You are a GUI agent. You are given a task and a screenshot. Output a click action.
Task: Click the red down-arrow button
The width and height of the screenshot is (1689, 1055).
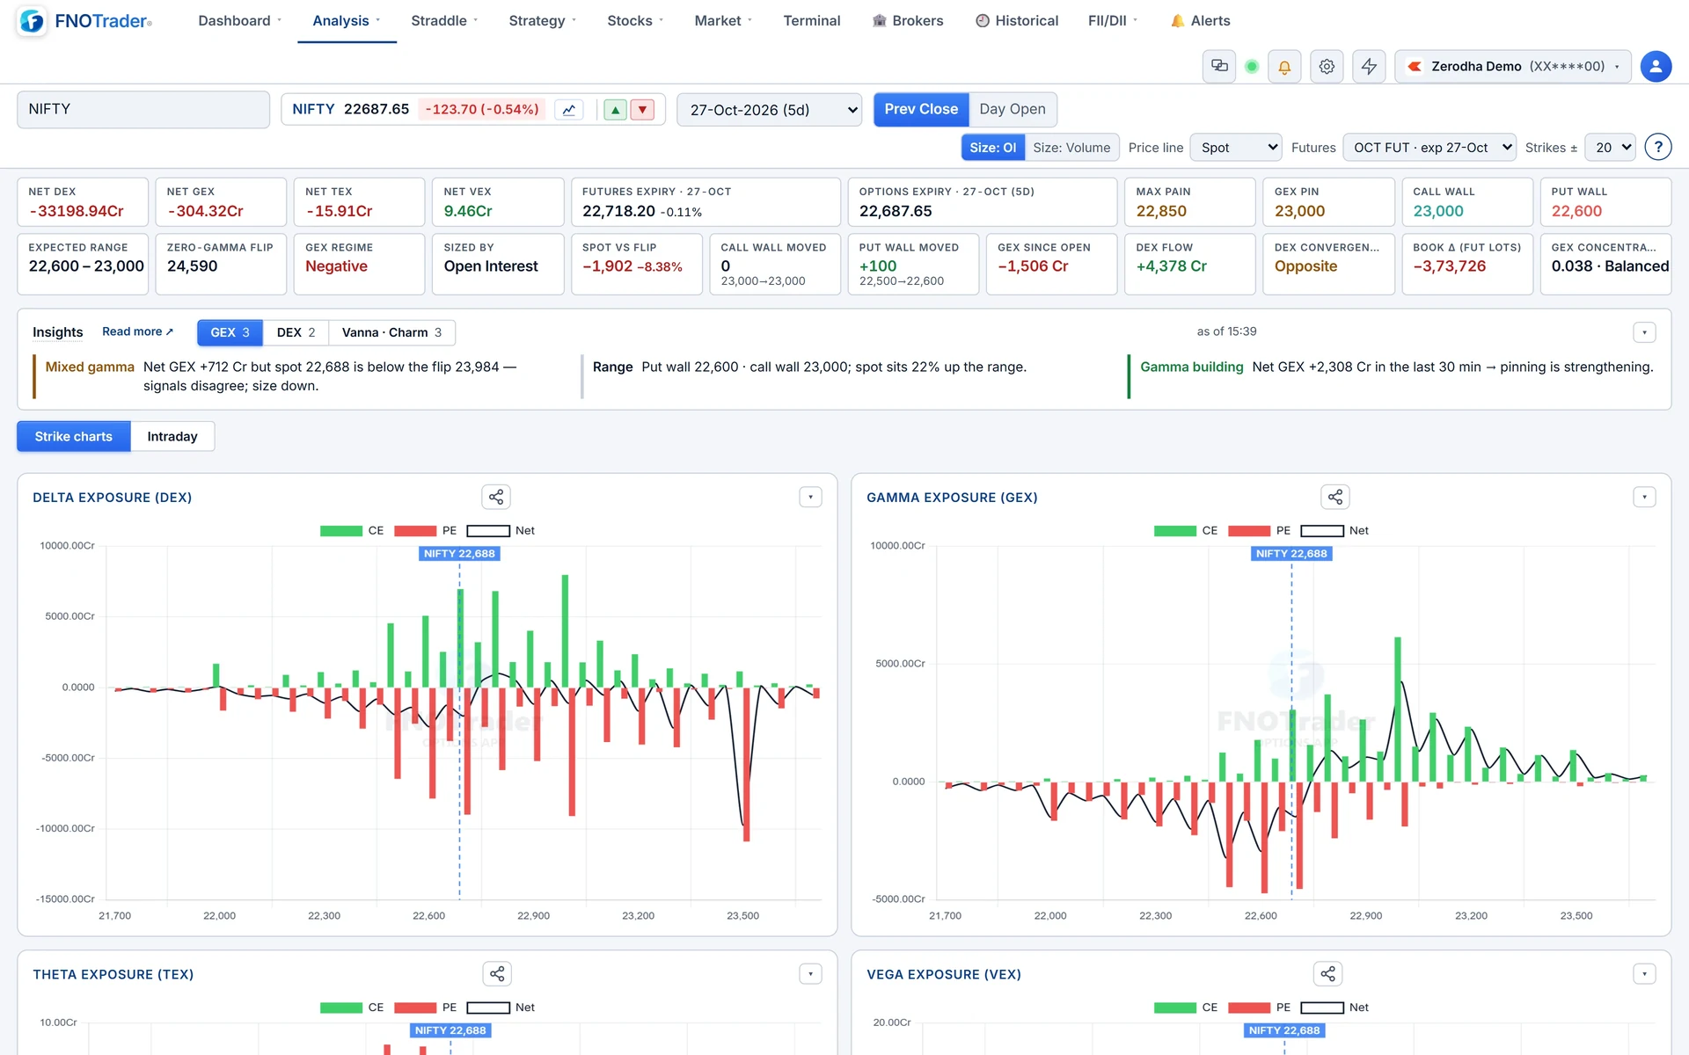(643, 110)
